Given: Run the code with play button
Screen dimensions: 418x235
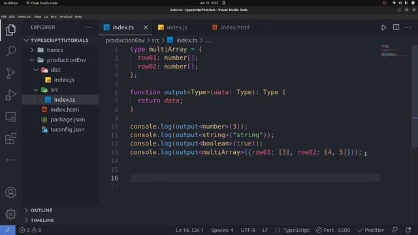Looking at the screenshot, I should click(383, 27).
